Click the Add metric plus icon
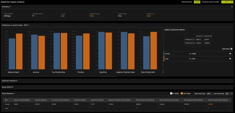The image size is (235, 113). click(x=231, y=49)
